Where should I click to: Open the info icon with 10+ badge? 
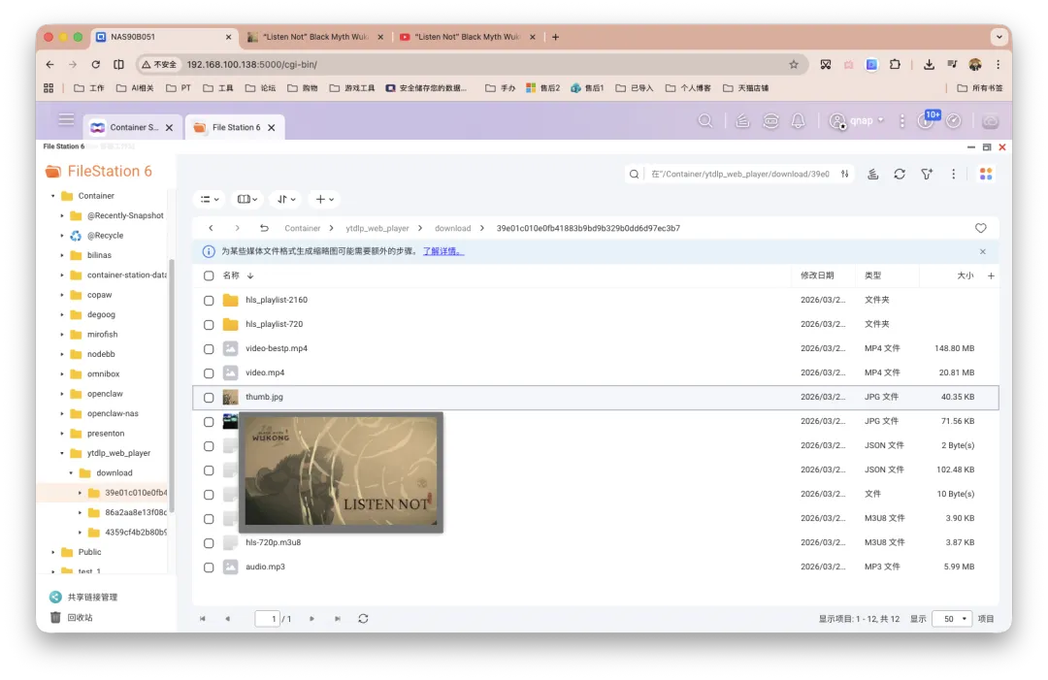point(927,121)
